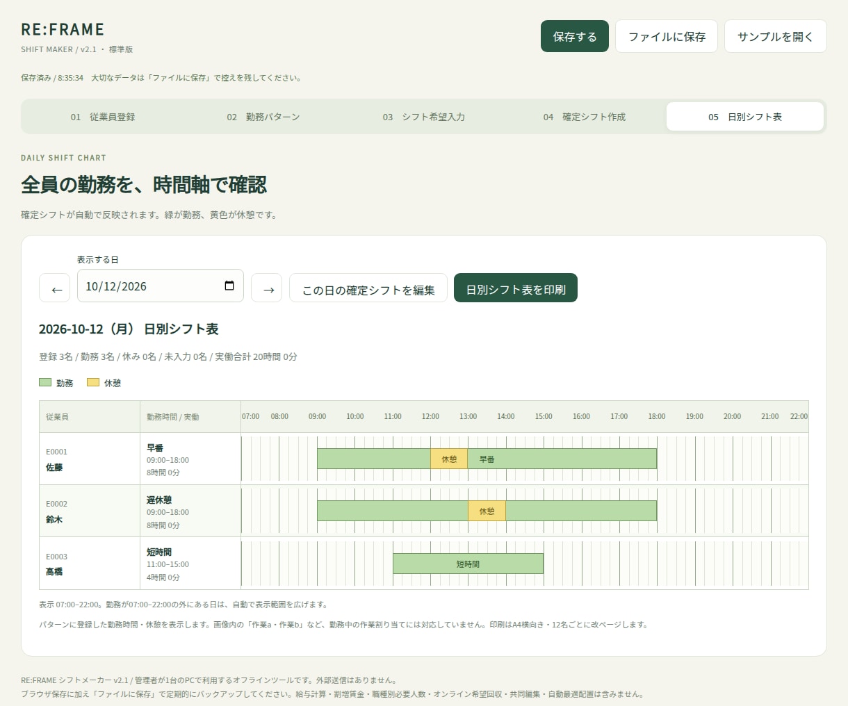Open the calendar picker icon in date field

(229, 286)
